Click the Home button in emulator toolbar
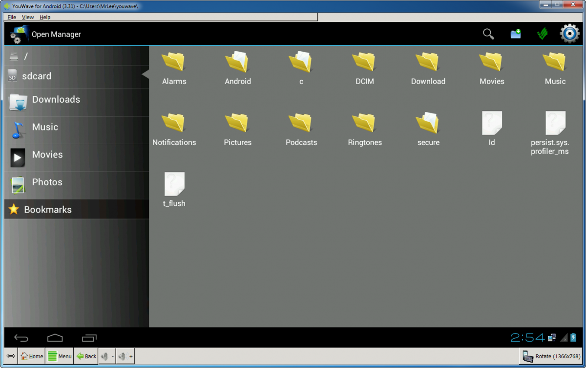The width and height of the screenshot is (586, 368). tap(32, 356)
